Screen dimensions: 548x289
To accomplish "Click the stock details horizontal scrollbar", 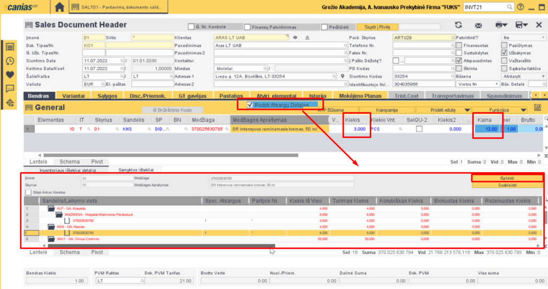I will pos(161,245).
